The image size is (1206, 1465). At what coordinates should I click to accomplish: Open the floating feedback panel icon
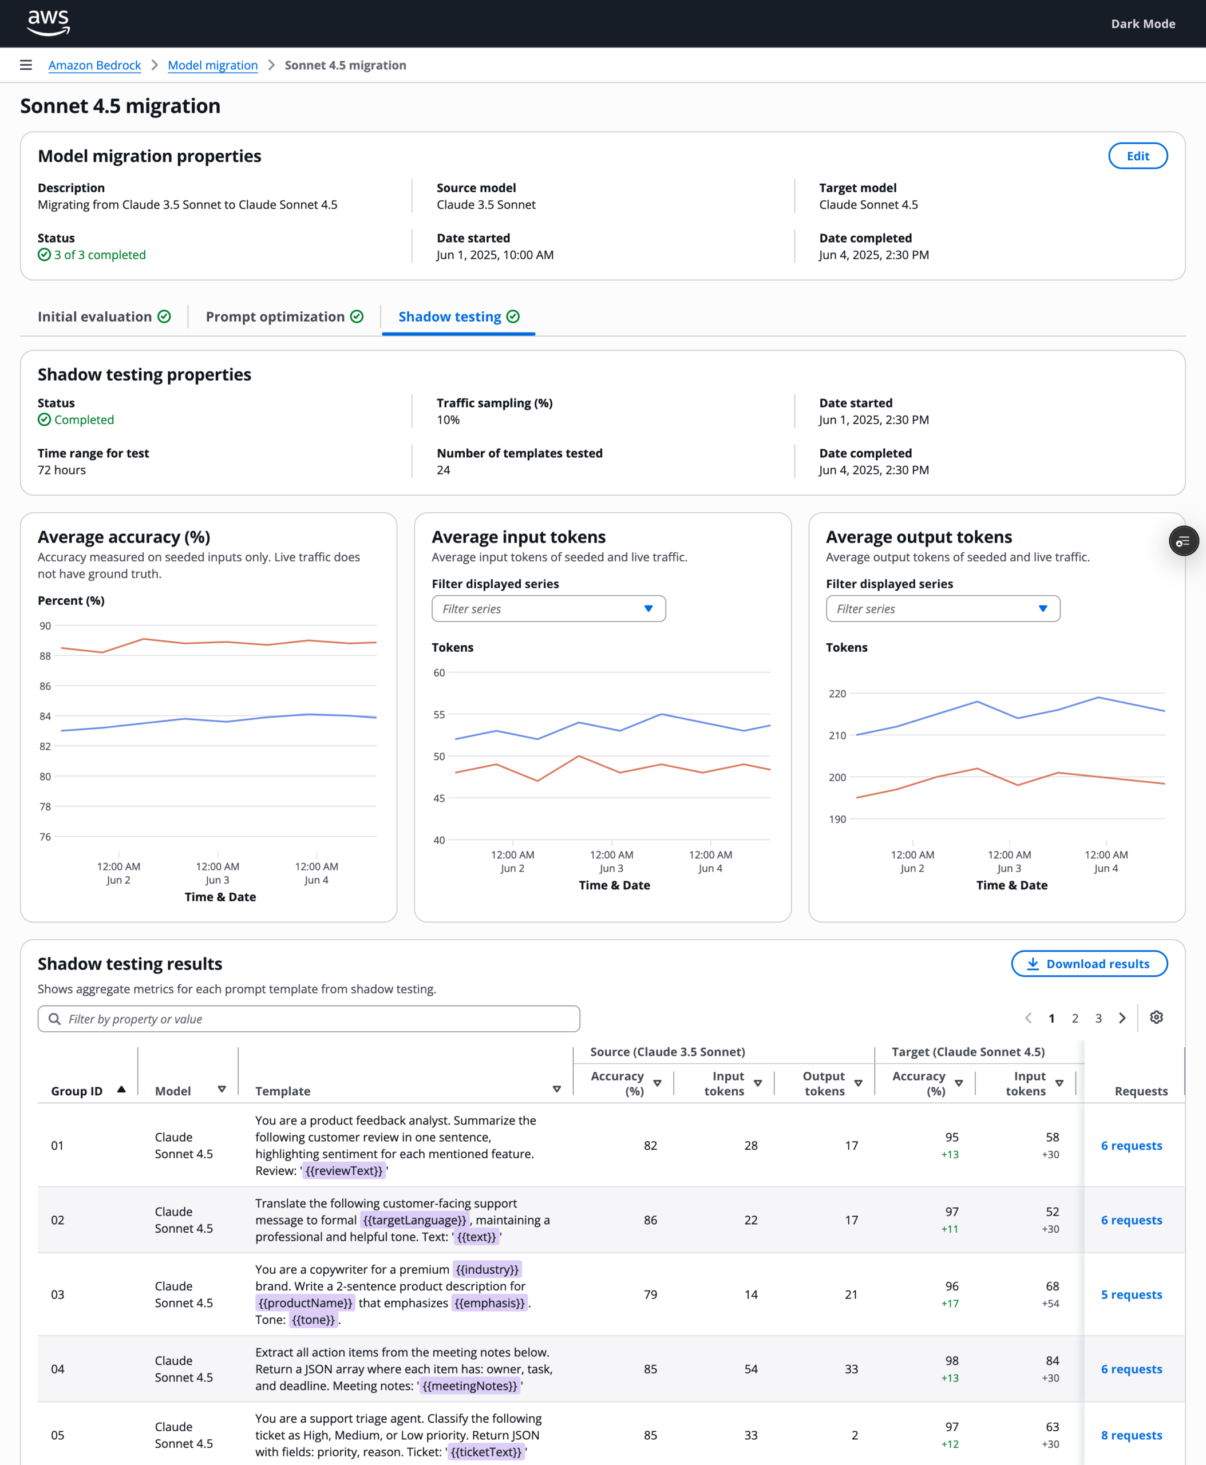(x=1184, y=541)
